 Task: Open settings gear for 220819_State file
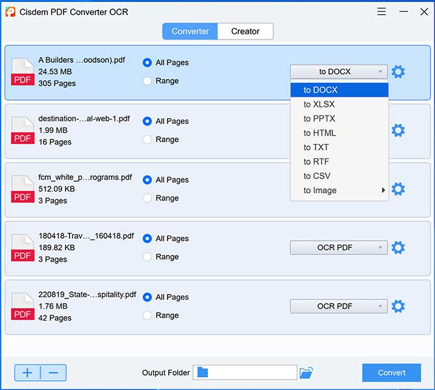click(x=398, y=306)
